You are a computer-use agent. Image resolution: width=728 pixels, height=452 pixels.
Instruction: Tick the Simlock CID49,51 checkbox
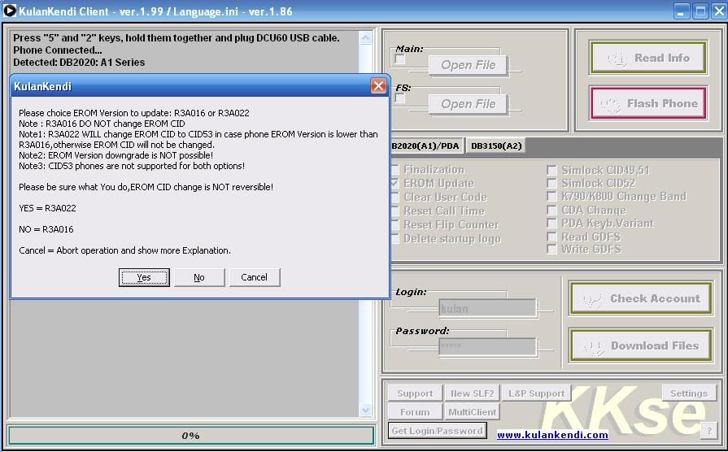tap(551, 170)
